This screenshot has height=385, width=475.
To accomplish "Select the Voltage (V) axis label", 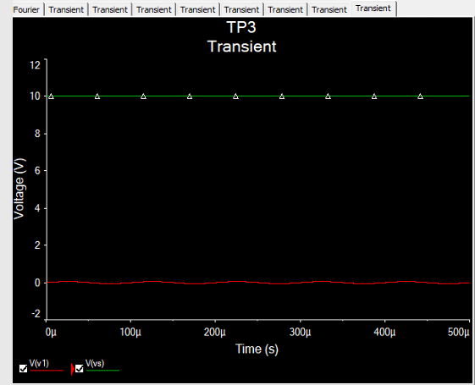I will [x=19, y=189].
